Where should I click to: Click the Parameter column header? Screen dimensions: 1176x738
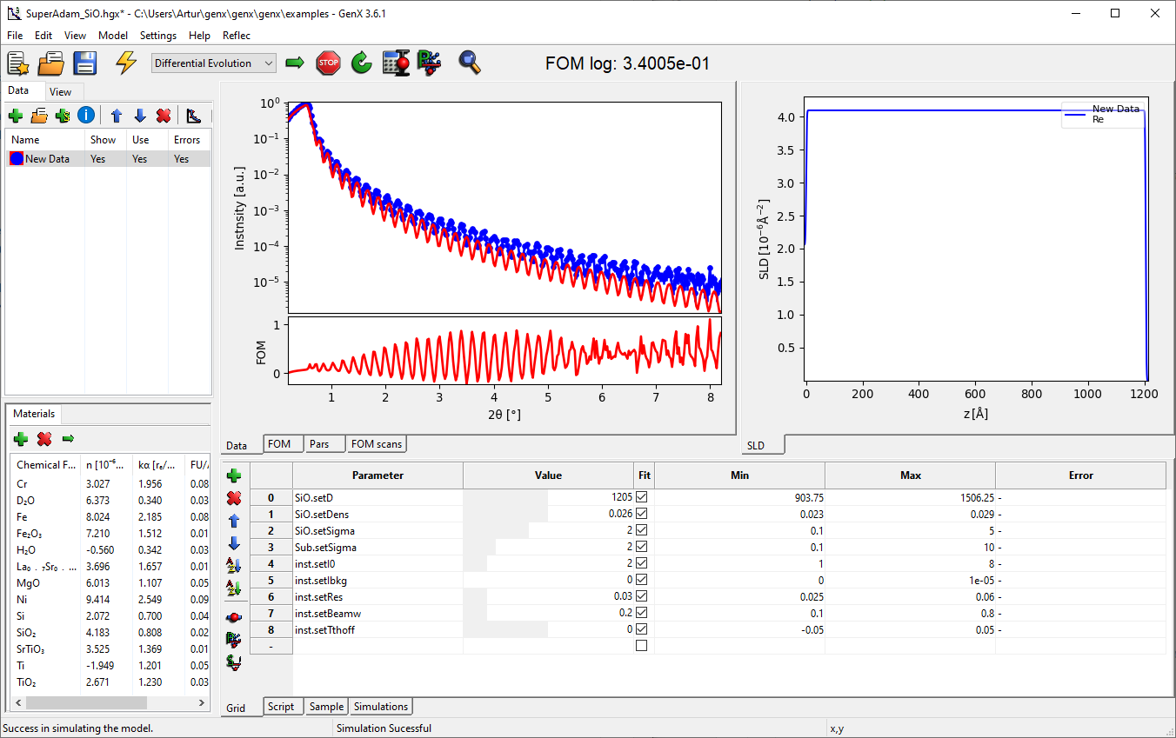[378, 475]
